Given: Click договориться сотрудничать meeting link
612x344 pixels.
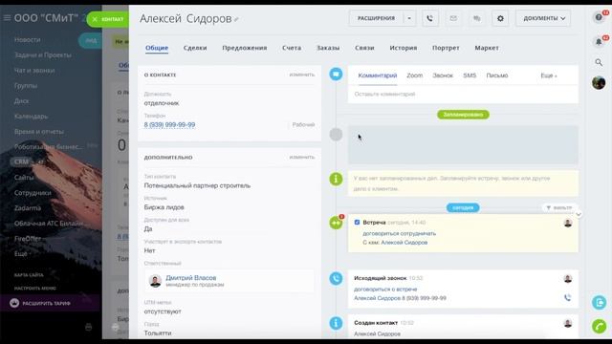Looking at the screenshot, I should pos(400,233).
